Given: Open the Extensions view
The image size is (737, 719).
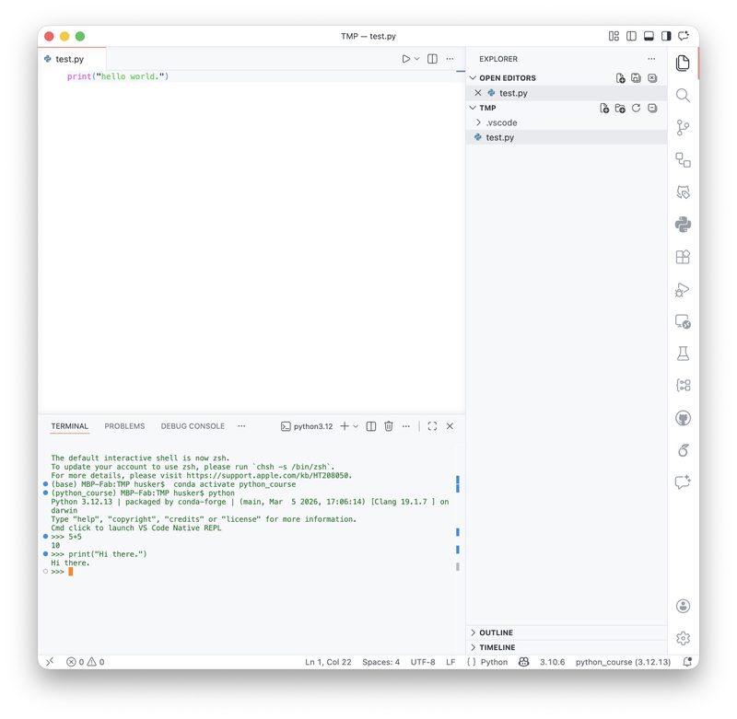Looking at the screenshot, I should pos(683,257).
